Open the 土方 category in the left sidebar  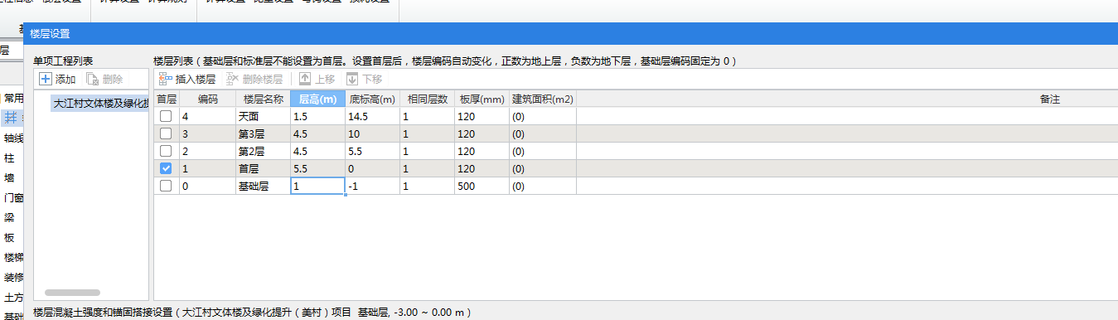pyautogui.click(x=13, y=297)
